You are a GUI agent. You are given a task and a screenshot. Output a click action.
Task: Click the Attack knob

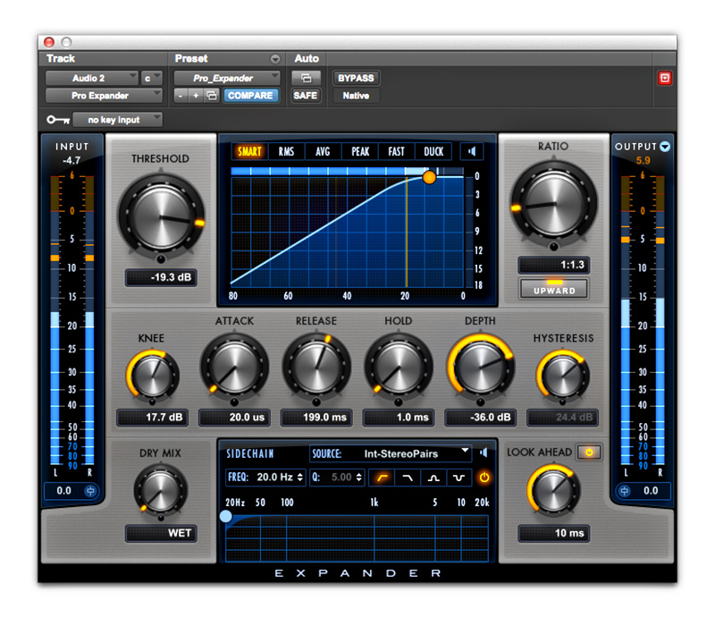point(234,368)
